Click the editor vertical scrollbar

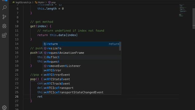click(194, 19)
